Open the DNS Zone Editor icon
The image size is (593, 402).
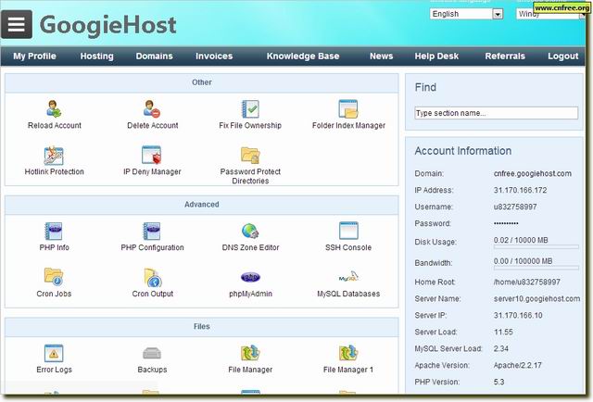click(250, 231)
